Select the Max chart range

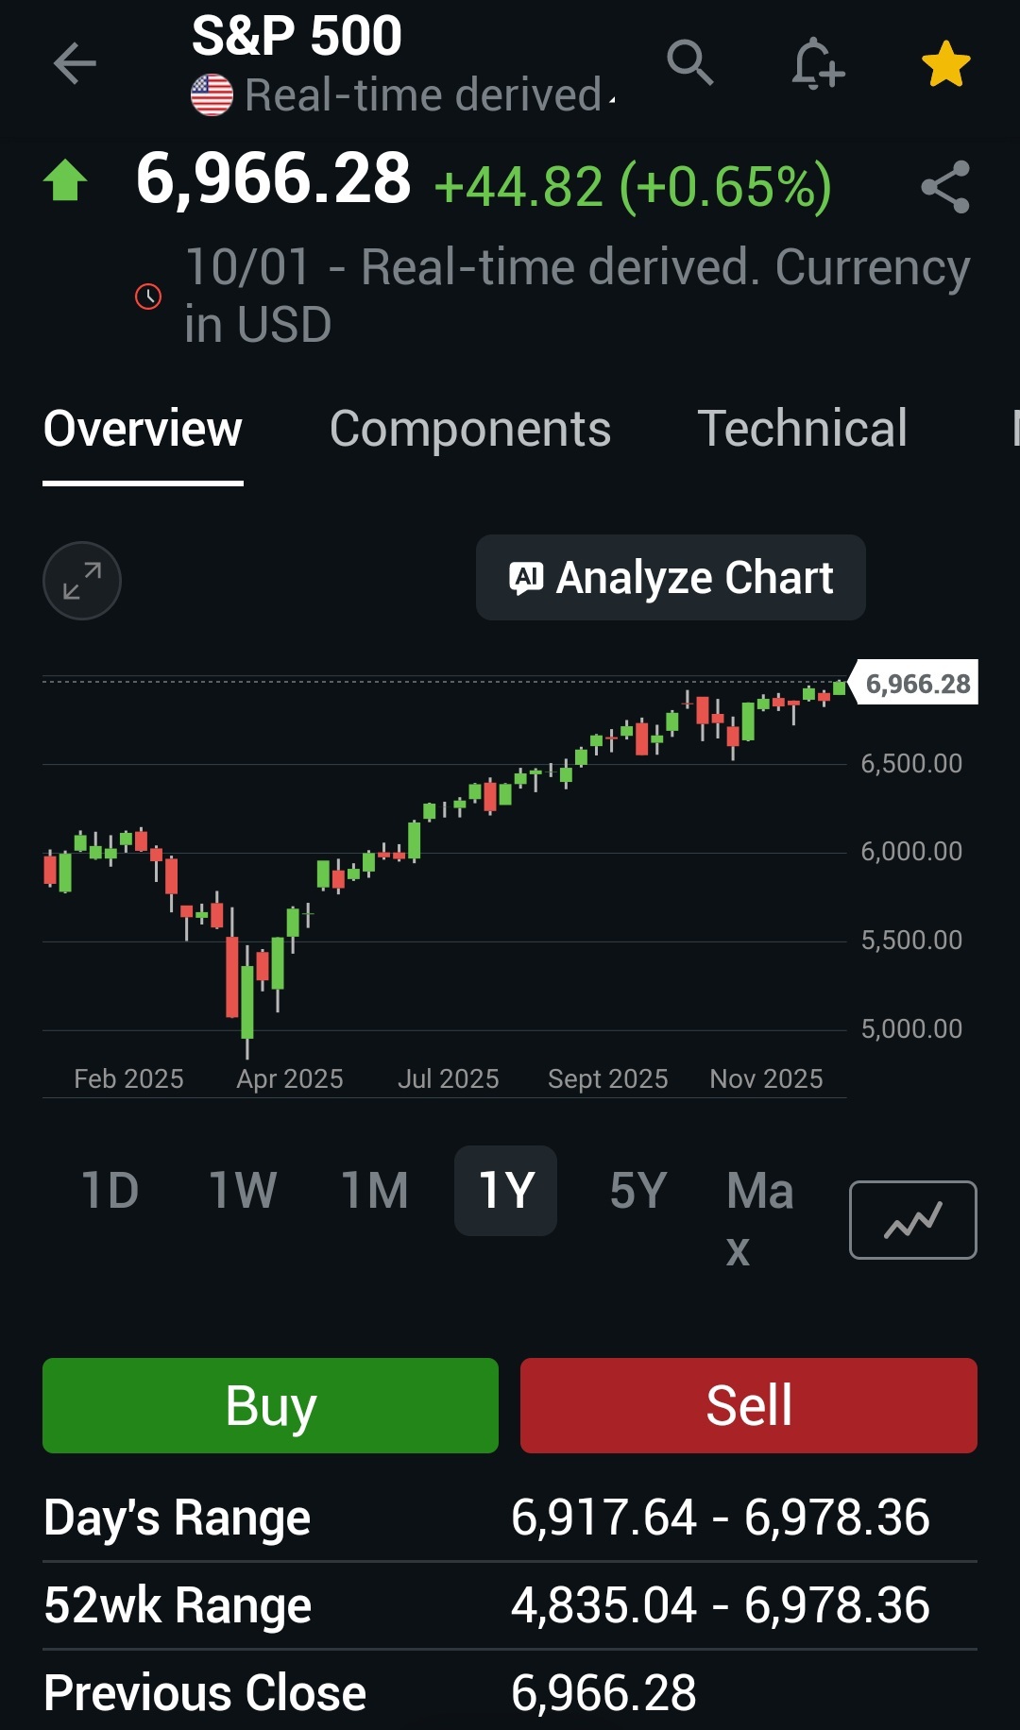click(759, 1220)
